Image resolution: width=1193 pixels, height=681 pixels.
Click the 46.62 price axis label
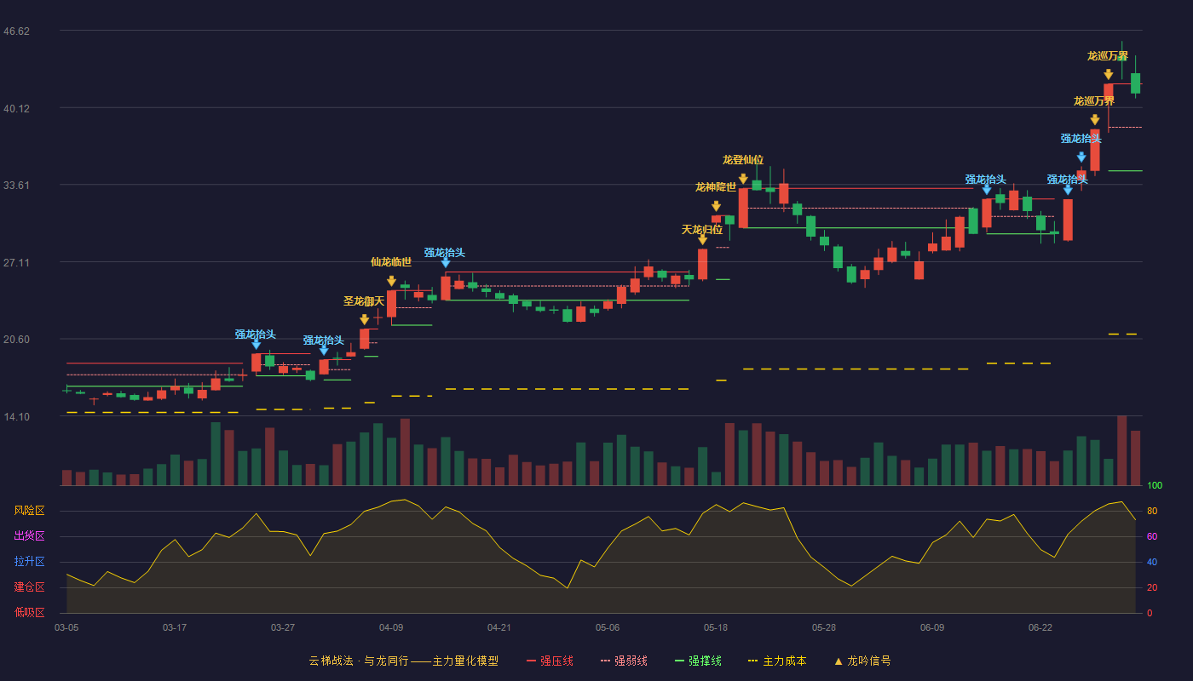[16, 31]
